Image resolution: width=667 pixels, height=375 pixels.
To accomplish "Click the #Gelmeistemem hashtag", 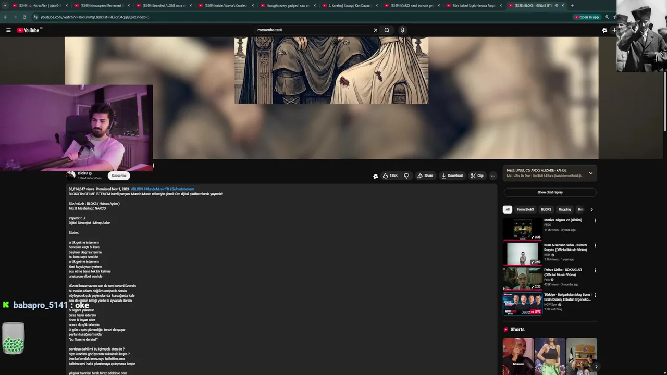I will click(182, 189).
